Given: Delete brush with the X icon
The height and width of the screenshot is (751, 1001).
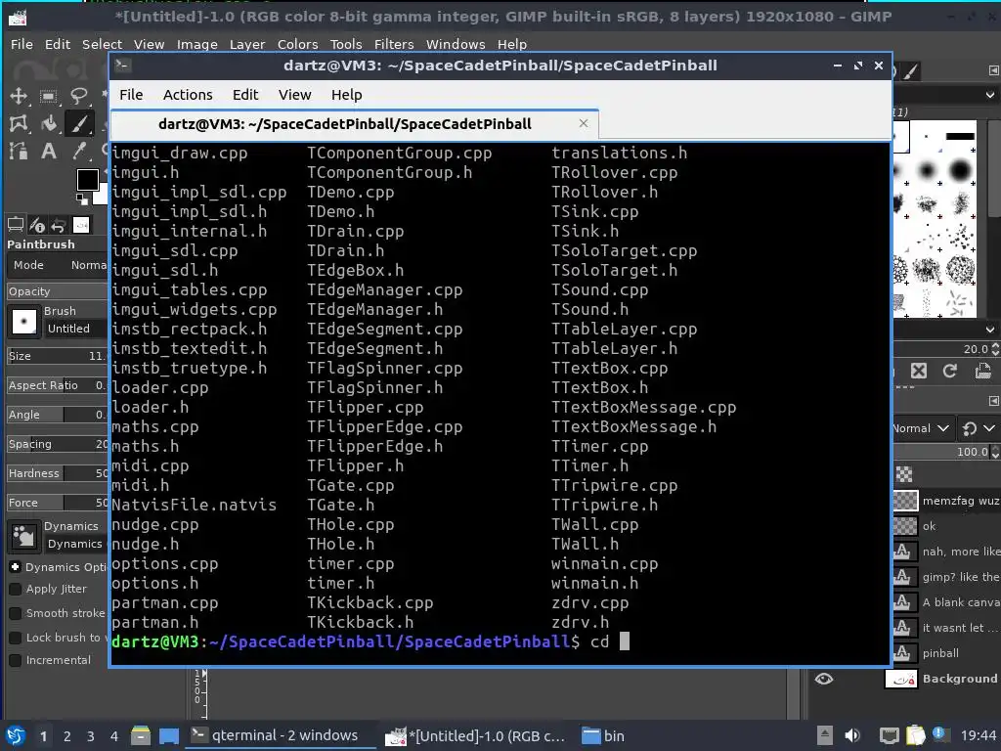Looking at the screenshot, I should coord(918,371).
